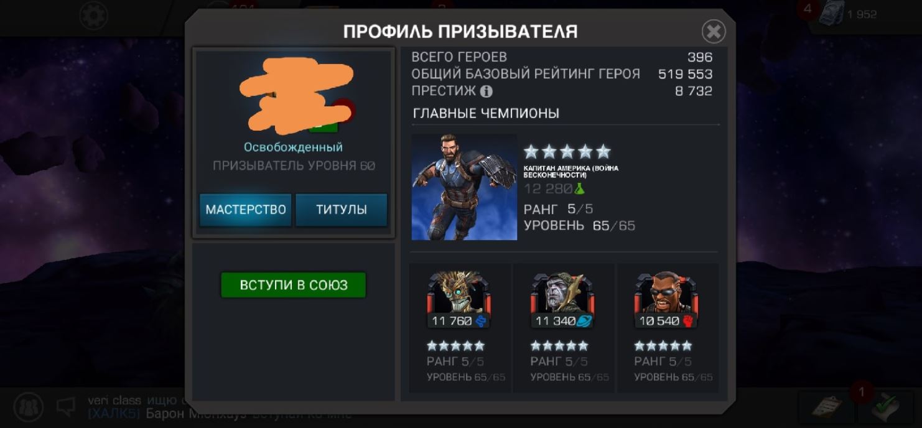This screenshot has height=428, width=922.
Task: Tap the crystal shards counter icon
Action: tap(831, 15)
